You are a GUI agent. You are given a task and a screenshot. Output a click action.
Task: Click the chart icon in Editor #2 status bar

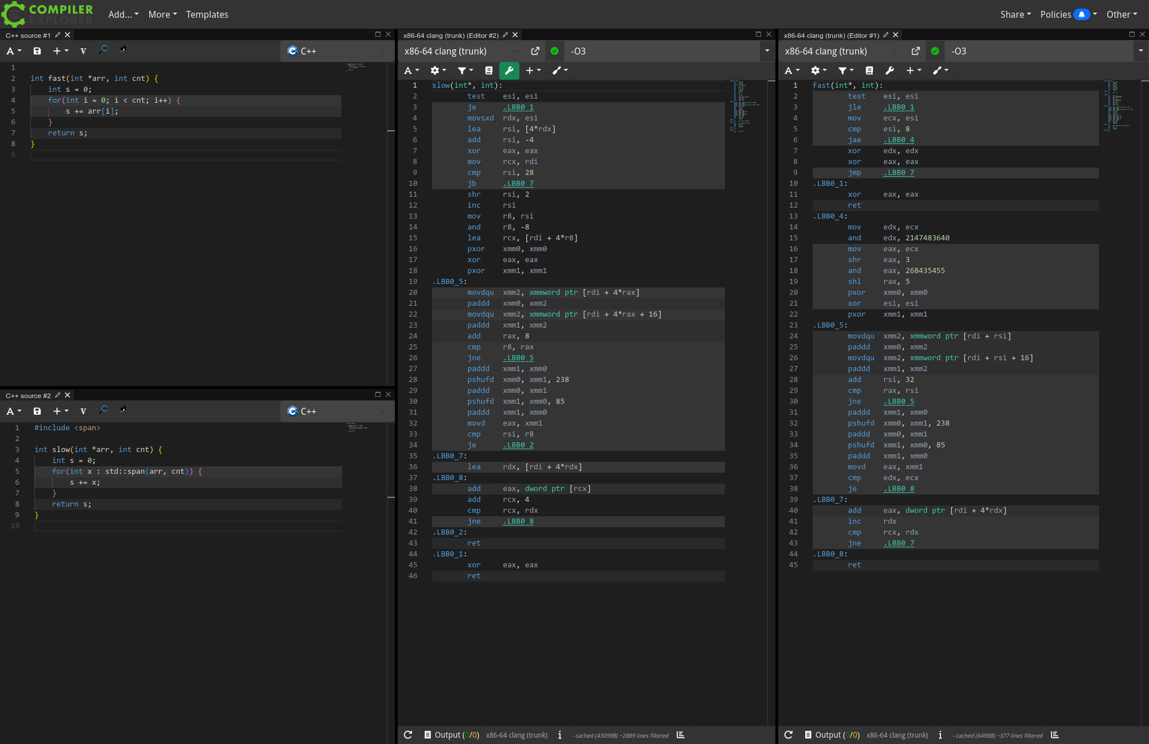pos(681,735)
